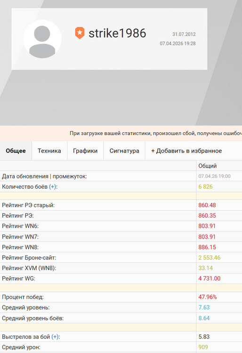This screenshot has height=353, width=242.
Task: Click the orange star shield badge icon
Action: (80, 33)
